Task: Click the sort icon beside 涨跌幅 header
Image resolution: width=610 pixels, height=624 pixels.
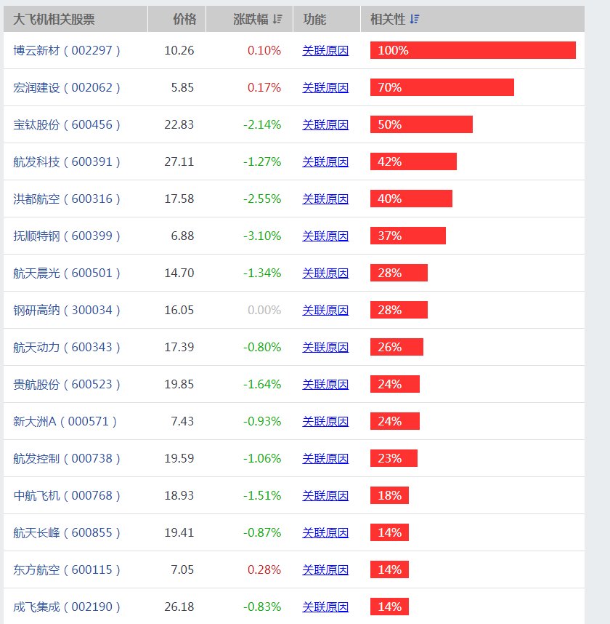Action: coord(276,19)
